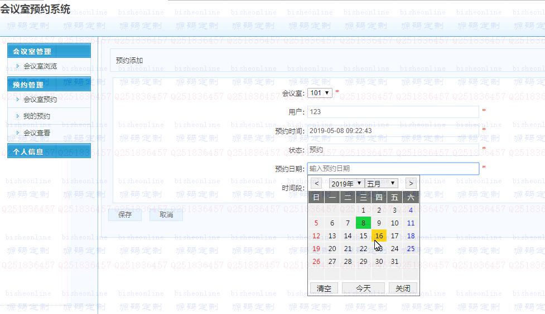
Task: Expand the 预约管理 sidebar section
Action: point(49,84)
